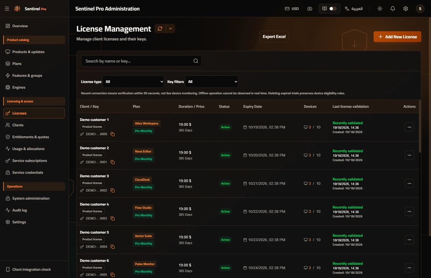Open Features & groups page
431x278 pixels.
click(x=34, y=75)
